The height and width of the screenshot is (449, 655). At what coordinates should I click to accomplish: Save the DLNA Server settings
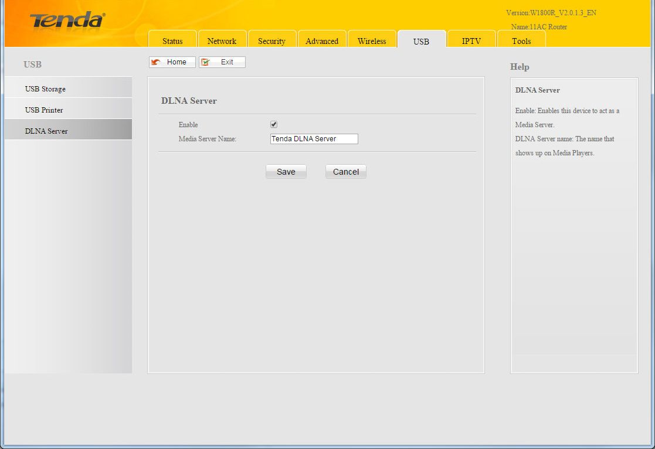pyautogui.click(x=286, y=172)
